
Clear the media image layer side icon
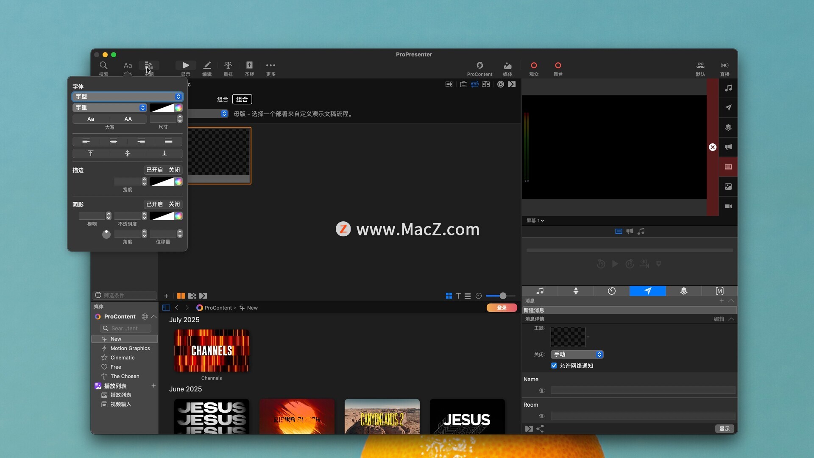coord(728,187)
